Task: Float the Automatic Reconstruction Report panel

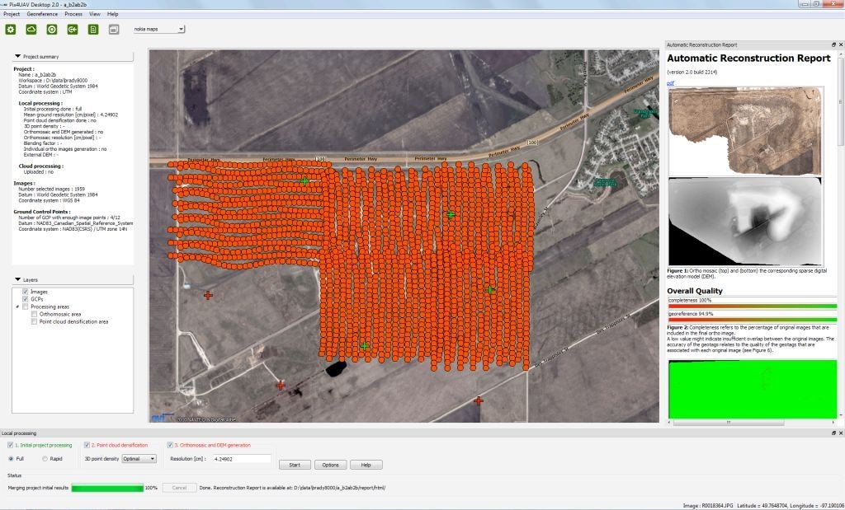Action: click(833, 44)
